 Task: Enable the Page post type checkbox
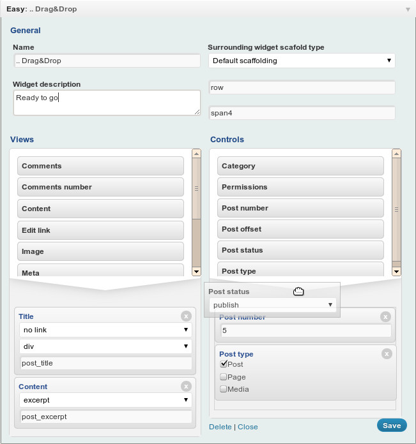[224, 377]
